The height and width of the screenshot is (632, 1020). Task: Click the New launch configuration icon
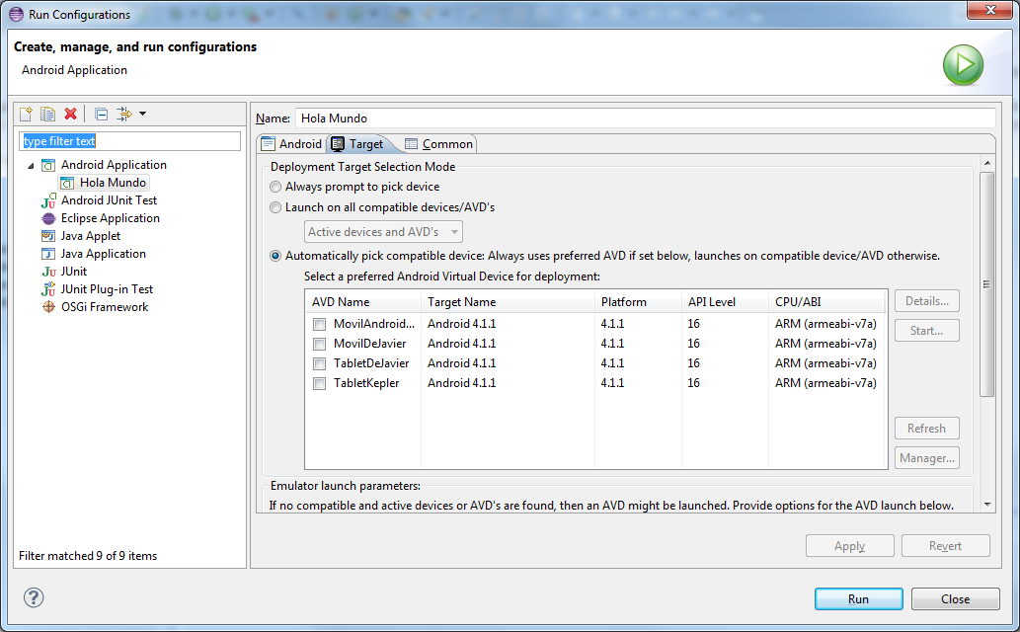pos(27,115)
